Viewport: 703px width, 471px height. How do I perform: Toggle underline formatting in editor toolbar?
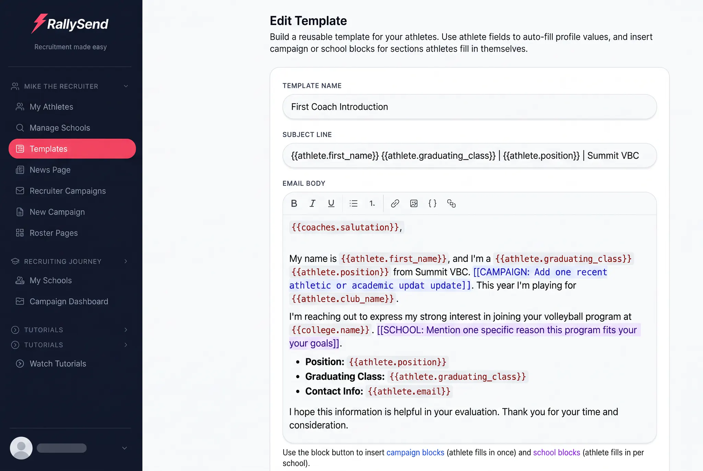click(331, 203)
